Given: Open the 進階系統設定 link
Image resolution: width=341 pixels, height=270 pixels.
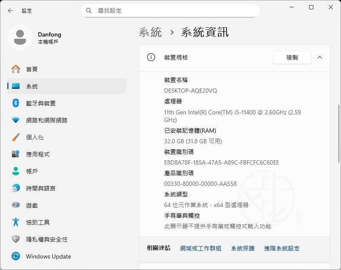Looking at the screenshot, I should click(281, 248).
